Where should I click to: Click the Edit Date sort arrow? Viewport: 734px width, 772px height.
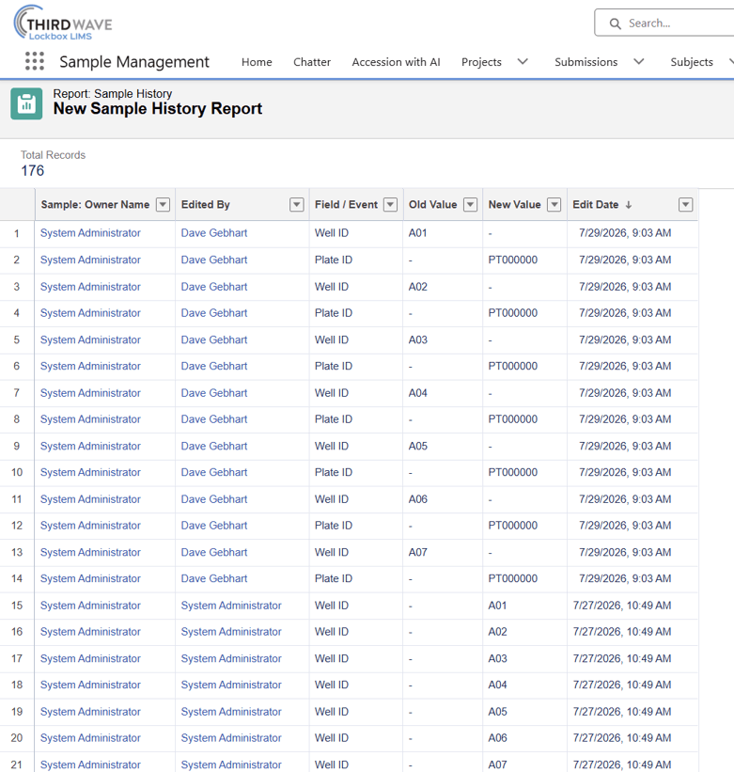click(x=628, y=205)
